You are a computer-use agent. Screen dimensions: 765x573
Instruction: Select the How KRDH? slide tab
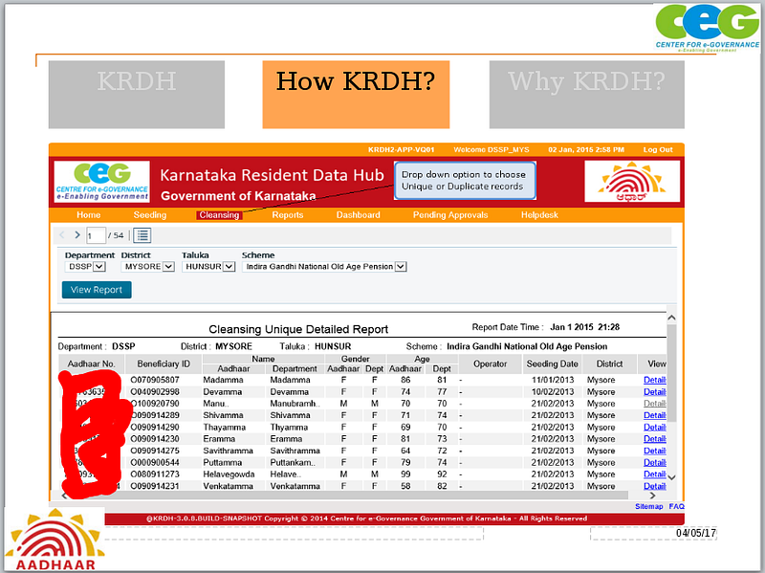356,94
